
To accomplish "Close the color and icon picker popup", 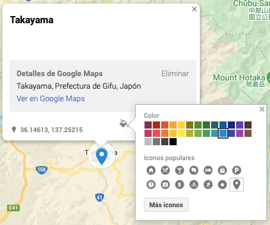I will [262, 109].
